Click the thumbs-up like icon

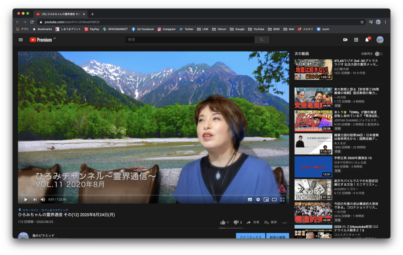[223, 222]
